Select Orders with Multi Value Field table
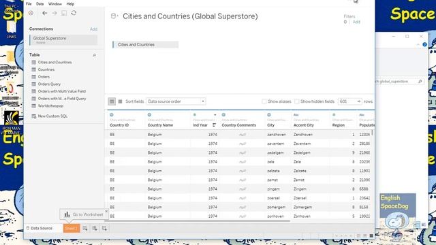This screenshot has width=436, height=245. pyautogui.click(x=62, y=91)
